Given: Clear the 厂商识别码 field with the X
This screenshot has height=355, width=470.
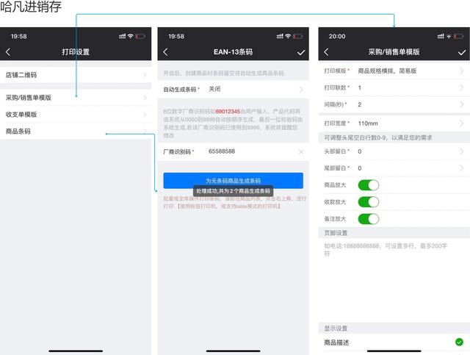Looking at the screenshot, I should click(x=301, y=152).
